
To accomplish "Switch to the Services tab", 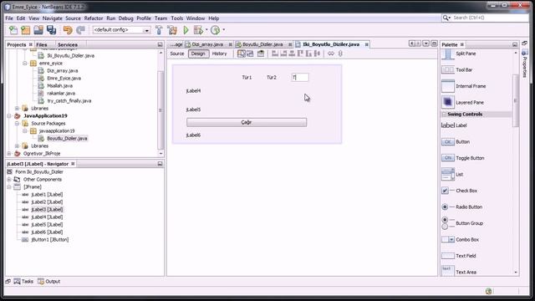I will click(x=68, y=44).
